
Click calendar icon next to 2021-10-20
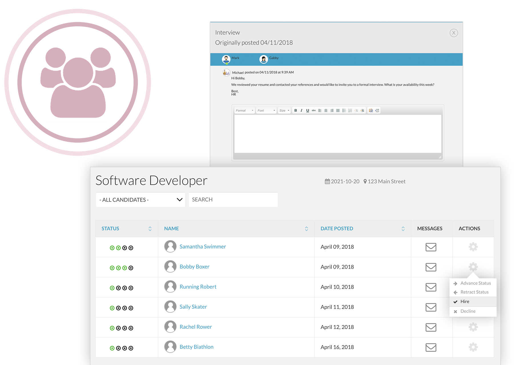[327, 181]
